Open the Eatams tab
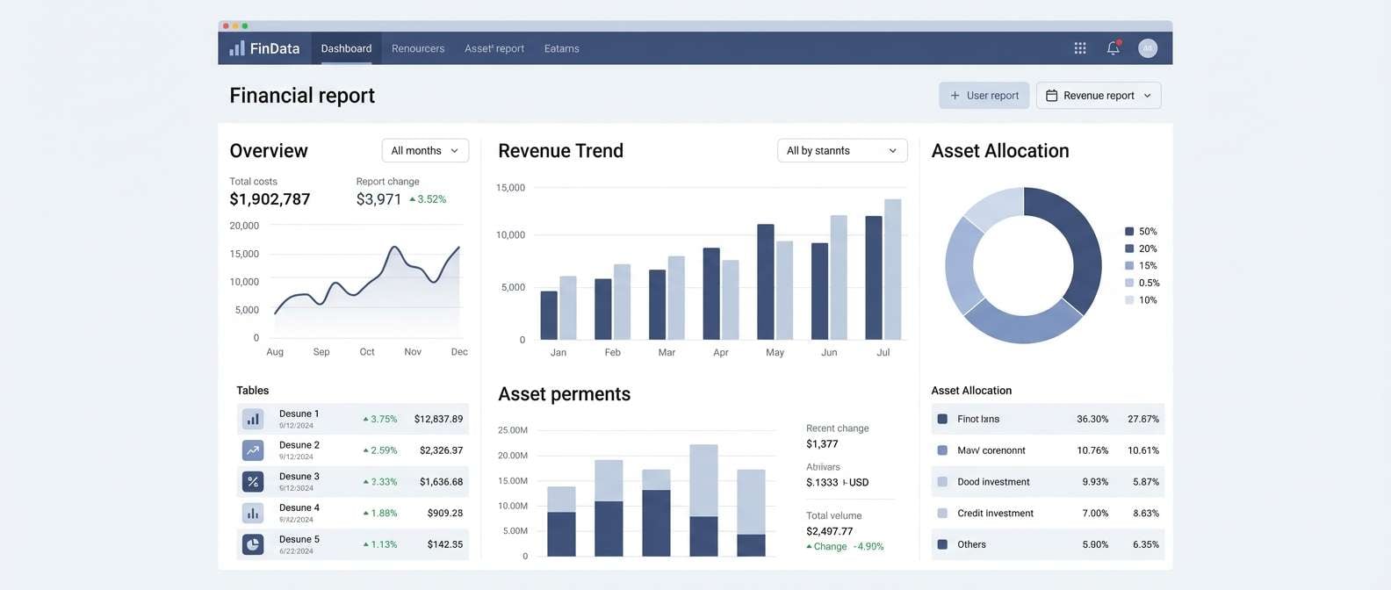The height and width of the screenshot is (590, 1391). (x=562, y=48)
